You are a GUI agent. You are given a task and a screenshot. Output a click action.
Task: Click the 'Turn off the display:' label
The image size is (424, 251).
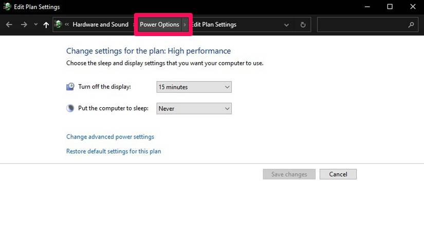[x=105, y=87]
